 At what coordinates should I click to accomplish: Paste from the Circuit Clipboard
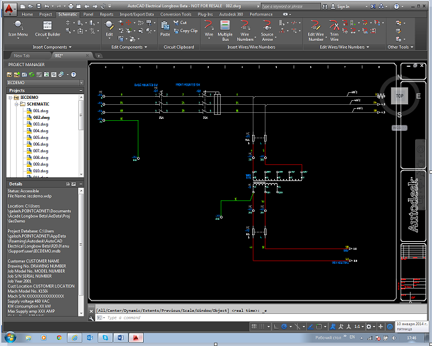coord(165,29)
